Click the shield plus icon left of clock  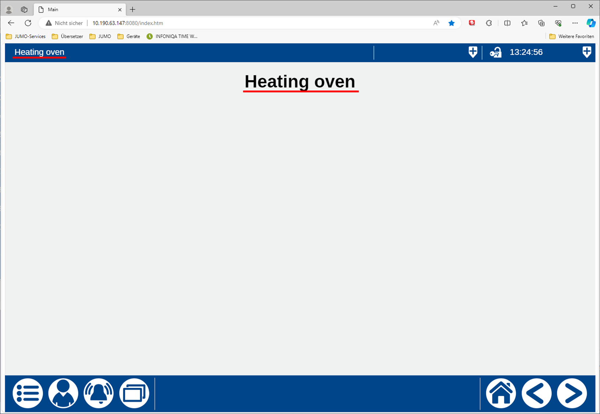[x=473, y=52]
